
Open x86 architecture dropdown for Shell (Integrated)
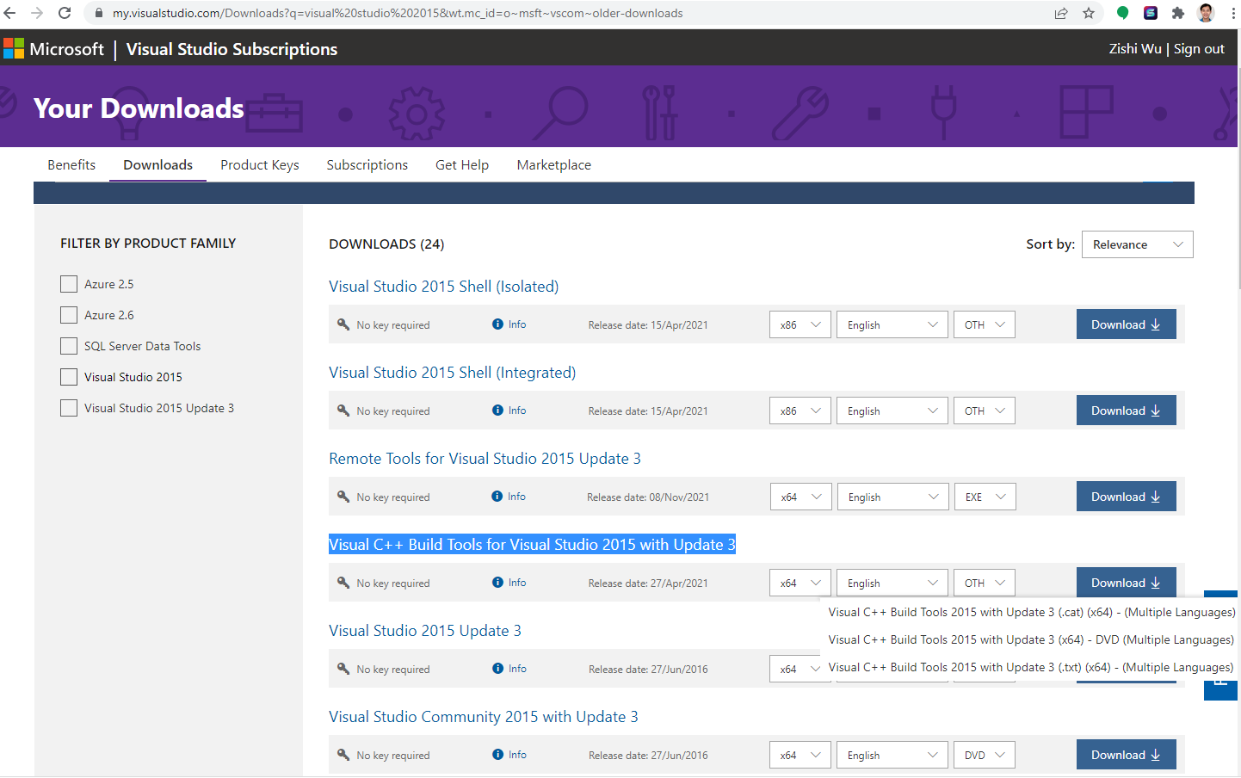click(800, 411)
